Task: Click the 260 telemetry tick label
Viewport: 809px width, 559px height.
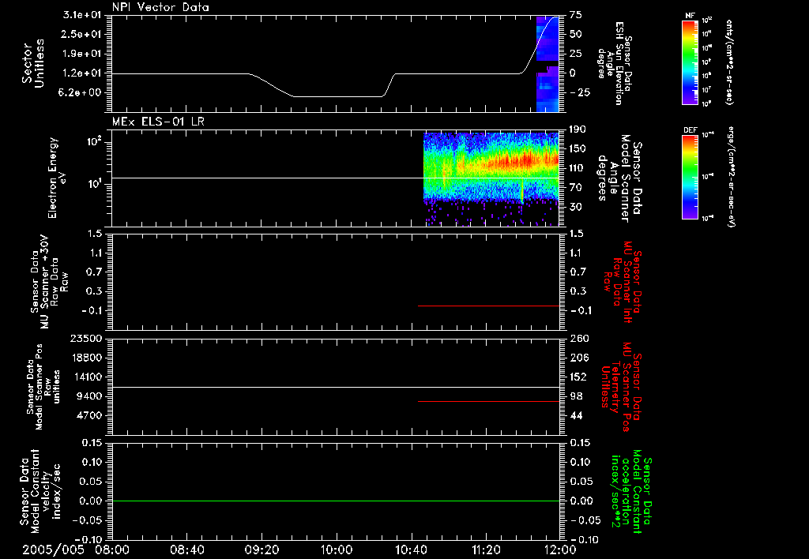Action: click(578, 339)
